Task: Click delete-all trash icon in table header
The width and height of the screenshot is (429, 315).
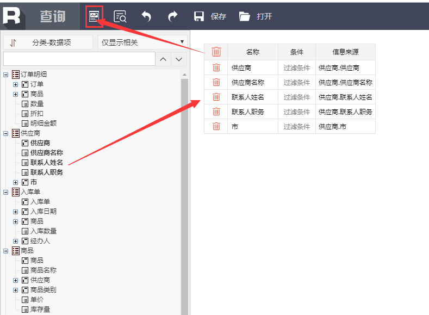Action: [216, 52]
